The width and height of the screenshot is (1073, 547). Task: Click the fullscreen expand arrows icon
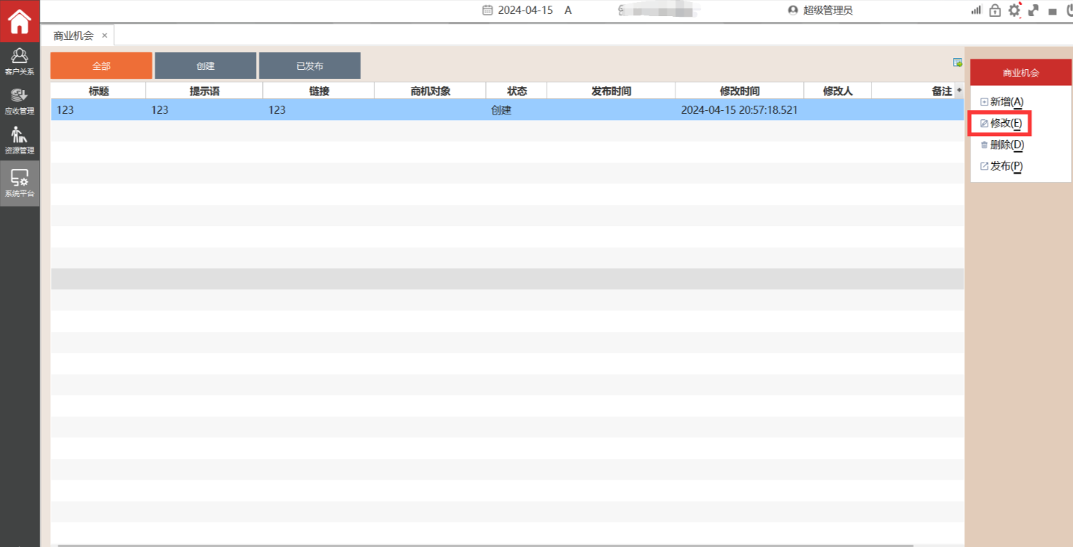click(x=1033, y=10)
